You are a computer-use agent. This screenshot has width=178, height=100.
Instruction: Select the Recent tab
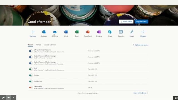tap(30, 45)
